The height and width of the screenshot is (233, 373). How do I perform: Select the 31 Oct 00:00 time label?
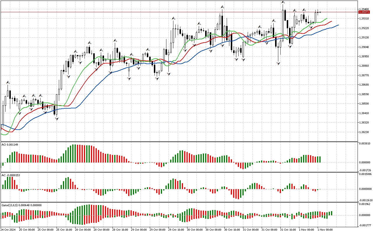tap(251, 230)
